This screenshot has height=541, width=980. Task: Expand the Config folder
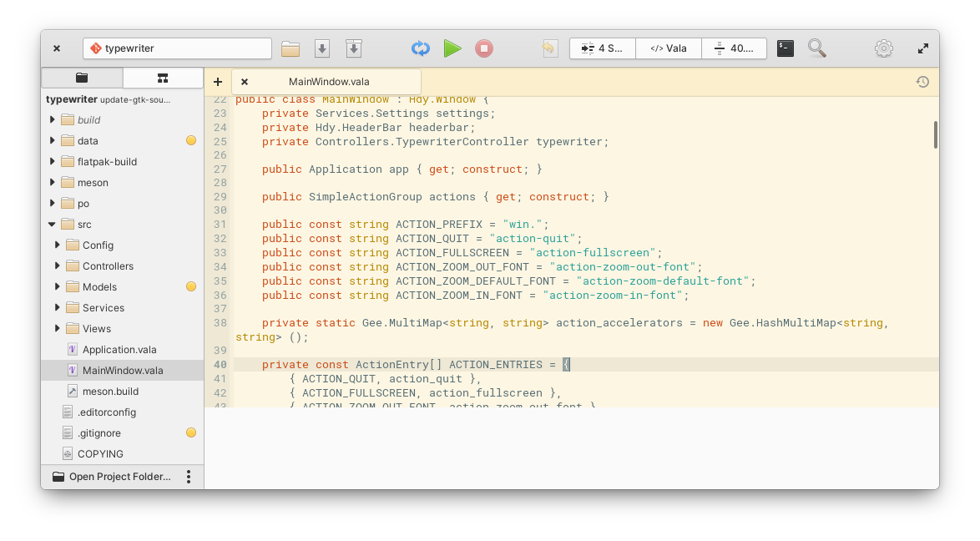(57, 245)
